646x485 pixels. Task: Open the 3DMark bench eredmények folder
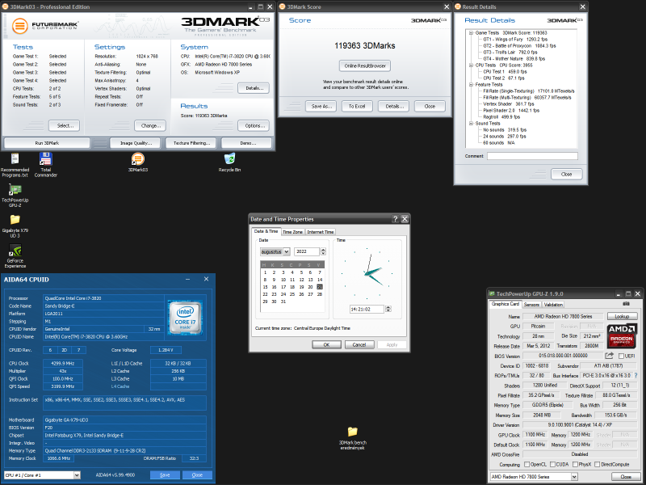352,438
